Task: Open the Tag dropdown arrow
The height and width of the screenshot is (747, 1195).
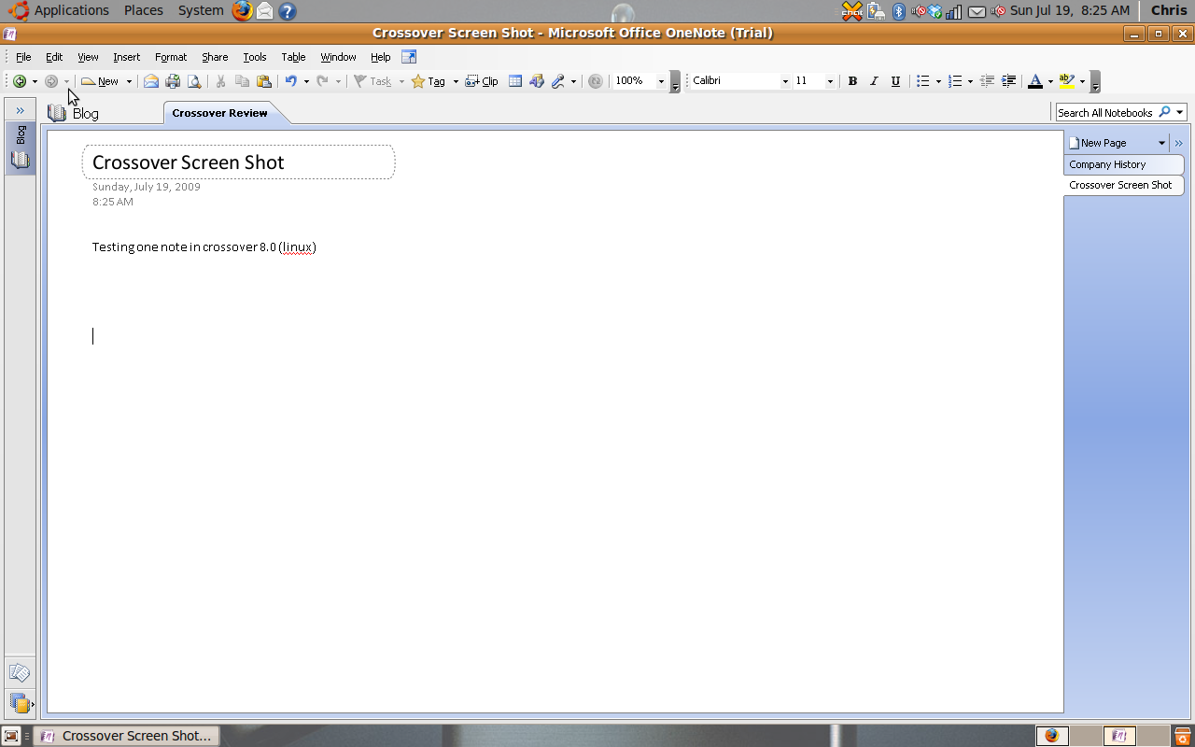Action: coord(456,81)
